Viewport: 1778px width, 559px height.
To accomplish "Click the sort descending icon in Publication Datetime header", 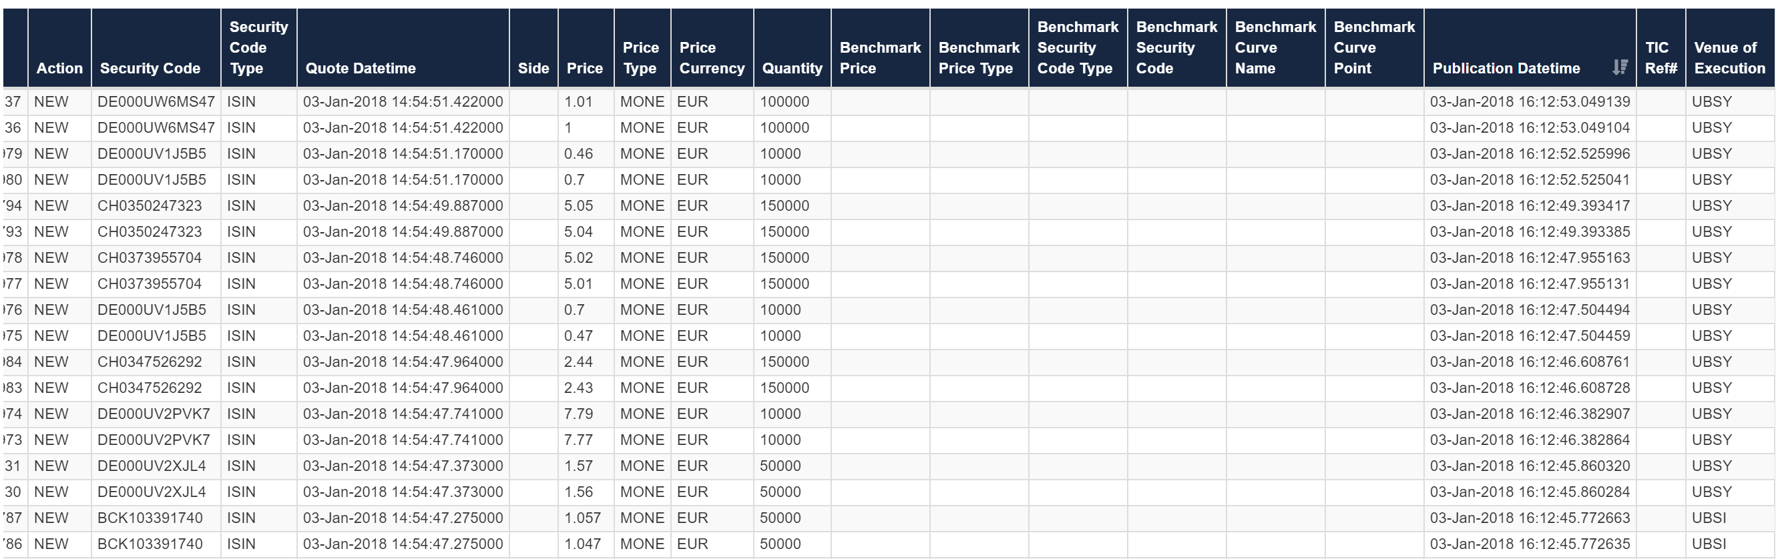I will (x=1620, y=67).
